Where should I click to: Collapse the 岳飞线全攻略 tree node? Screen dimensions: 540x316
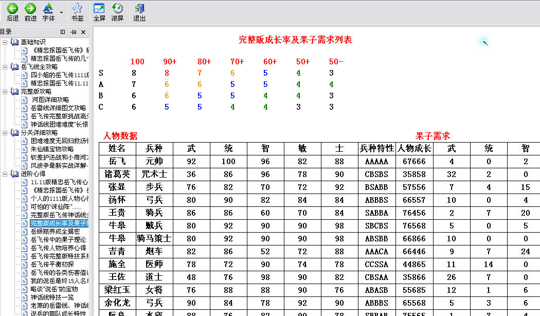coord(5,67)
